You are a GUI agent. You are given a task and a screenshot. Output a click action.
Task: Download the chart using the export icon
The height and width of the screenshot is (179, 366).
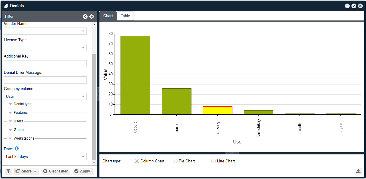pyautogui.click(x=358, y=171)
